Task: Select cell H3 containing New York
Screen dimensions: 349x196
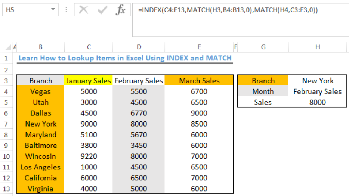Action: point(317,81)
